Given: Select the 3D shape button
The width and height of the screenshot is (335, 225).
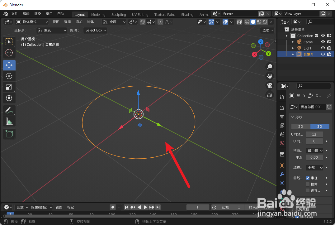Looking at the screenshot, I should pyautogui.click(x=320, y=127).
